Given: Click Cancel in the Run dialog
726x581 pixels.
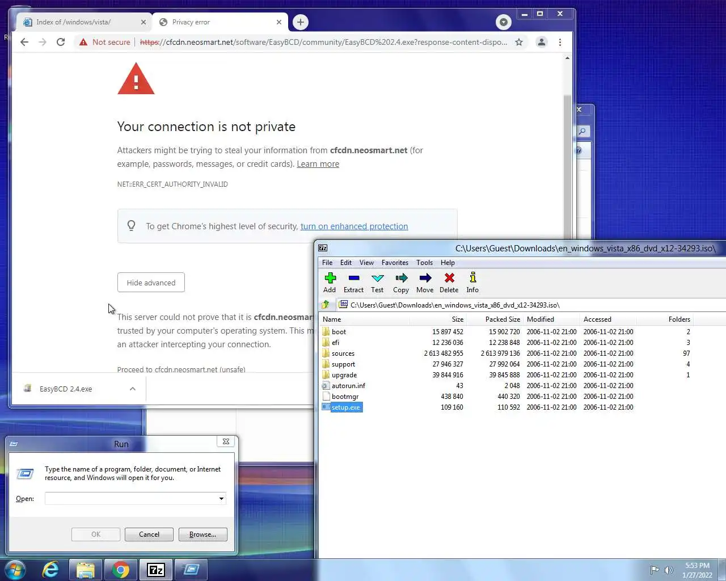Looking at the screenshot, I should click(x=149, y=534).
